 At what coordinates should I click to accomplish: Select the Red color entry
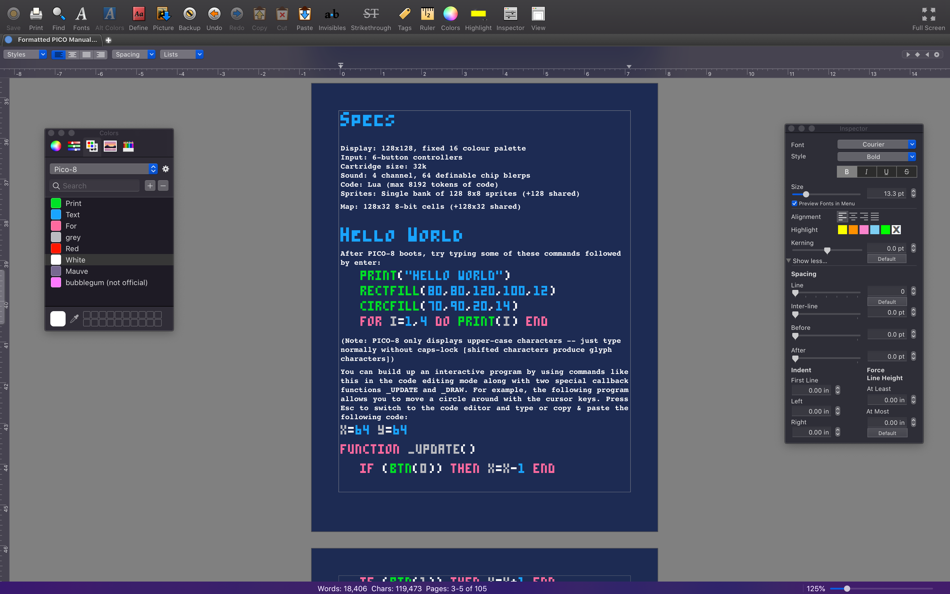109,249
